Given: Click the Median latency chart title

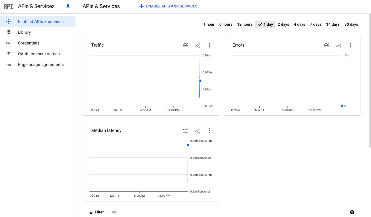Looking at the screenshot, I should [106, 130].
